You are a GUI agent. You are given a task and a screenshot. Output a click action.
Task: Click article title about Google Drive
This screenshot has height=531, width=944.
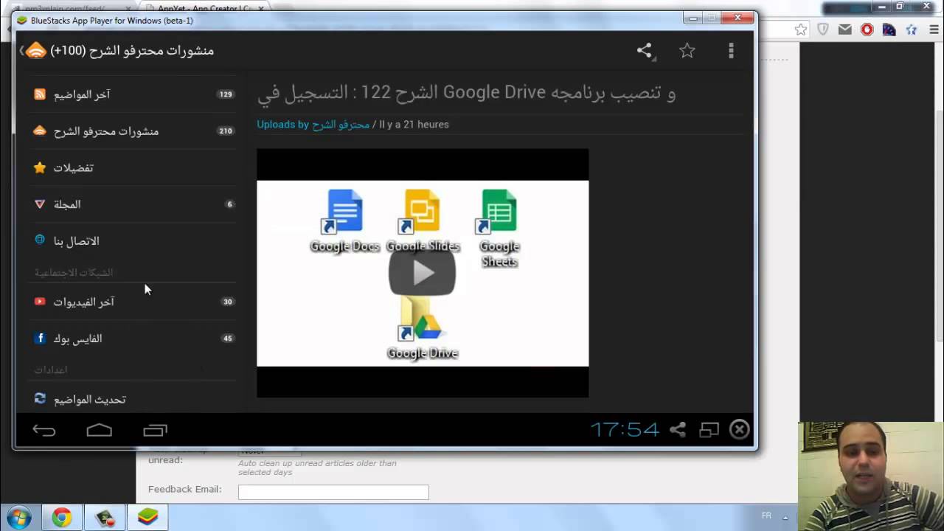(x=466, y=93)
